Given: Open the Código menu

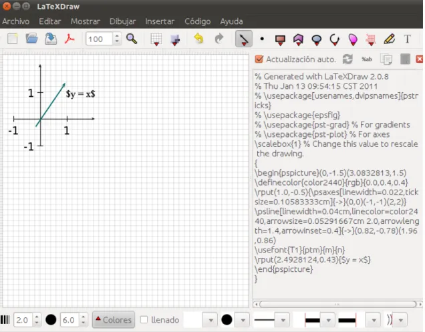Looking at the screenshot, I should pos(197,21).
